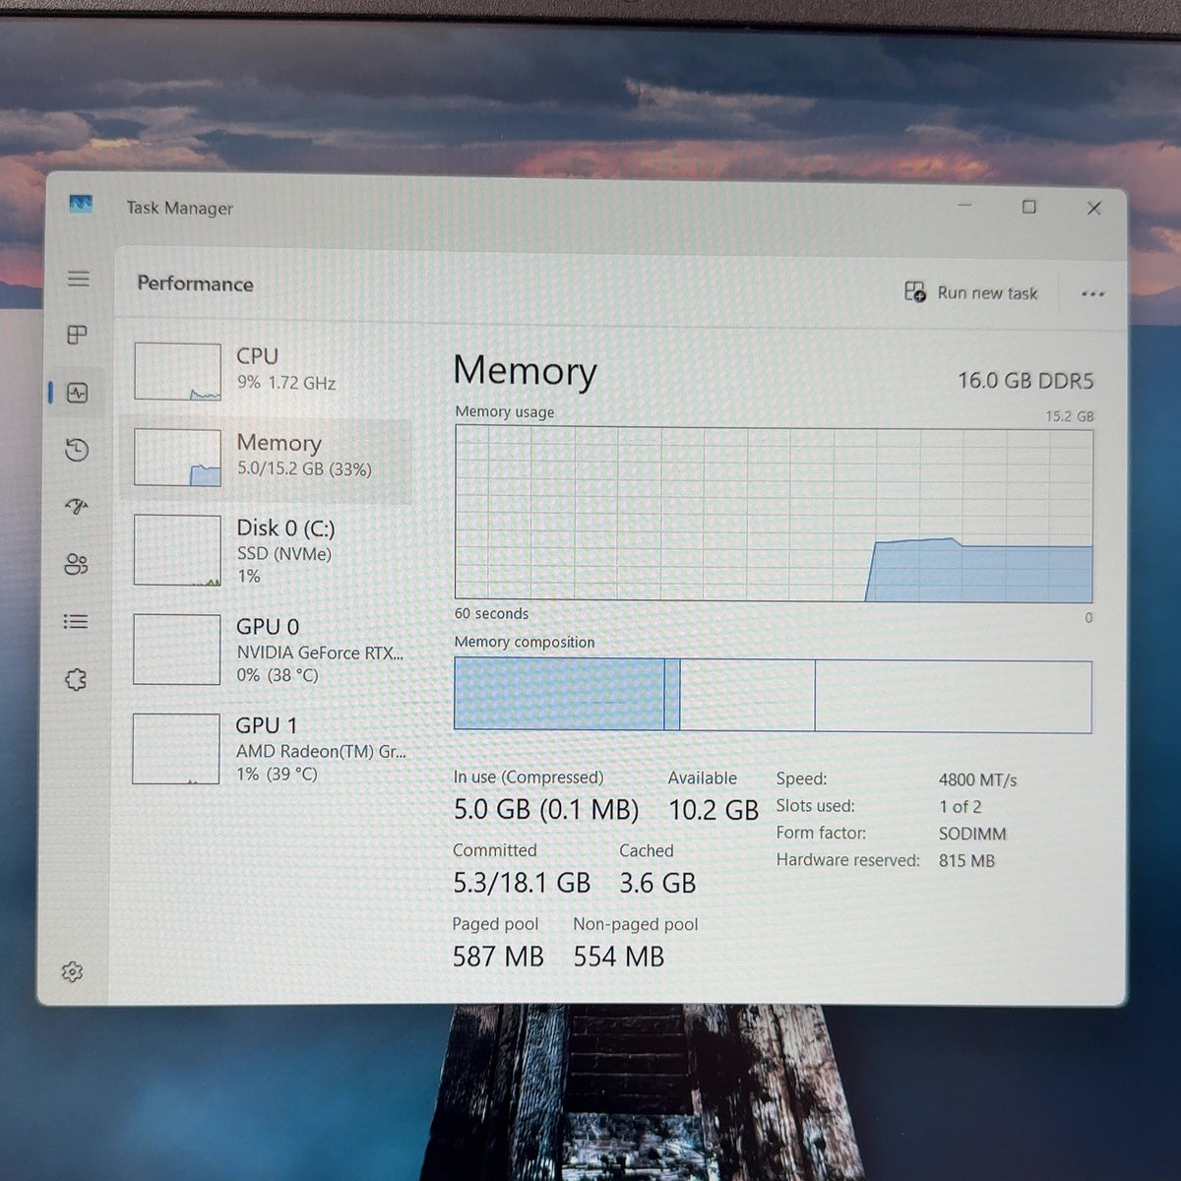Click the in-use segment of Memory composition bar
1181x1181 pixels.
(559, 695)
